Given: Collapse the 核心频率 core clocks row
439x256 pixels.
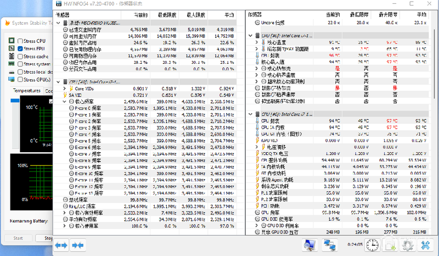Looking at the screenshot, I should pyautogui.click(x=64, y=102).
